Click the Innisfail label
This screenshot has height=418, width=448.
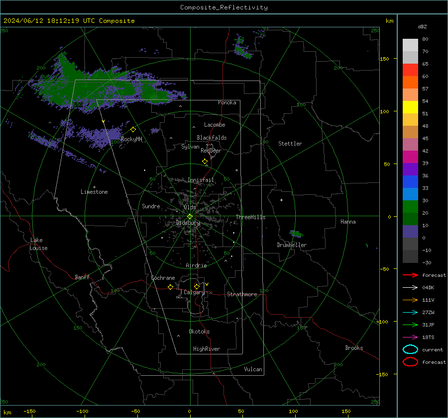(x=201, y=180)
